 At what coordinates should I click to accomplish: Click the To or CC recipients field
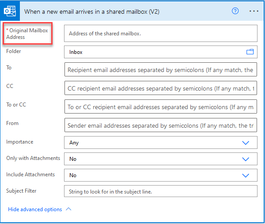(x=161, y=106)
